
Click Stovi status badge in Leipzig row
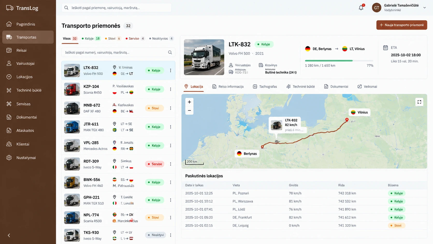coord(396,226)
